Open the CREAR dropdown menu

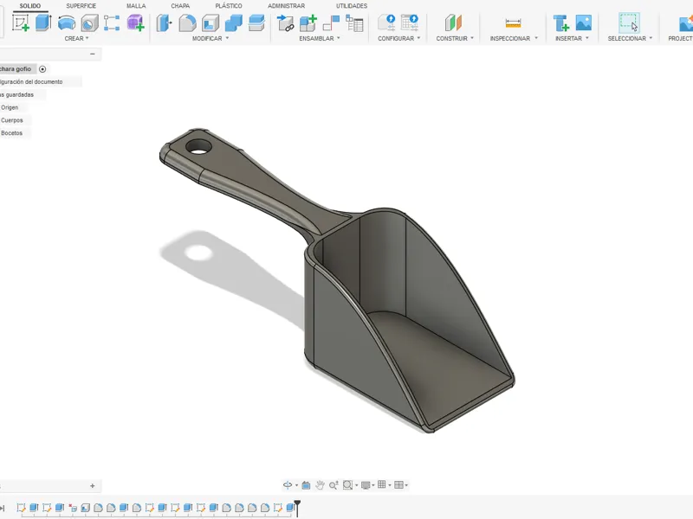point(77,38)
